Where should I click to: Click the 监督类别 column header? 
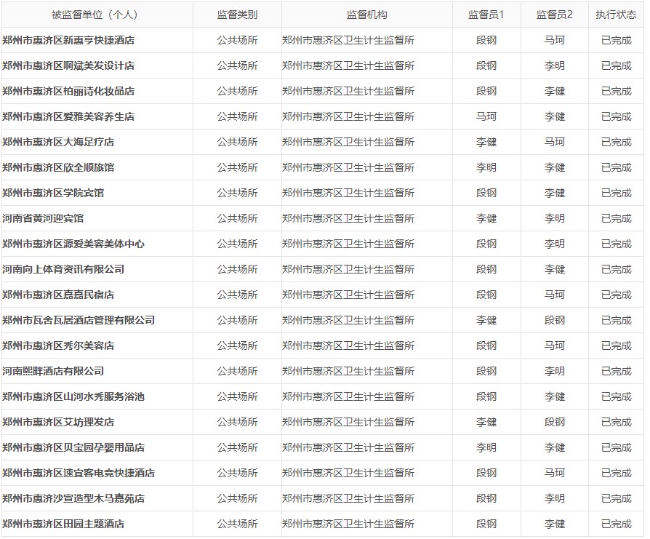[x=237, y=15]
